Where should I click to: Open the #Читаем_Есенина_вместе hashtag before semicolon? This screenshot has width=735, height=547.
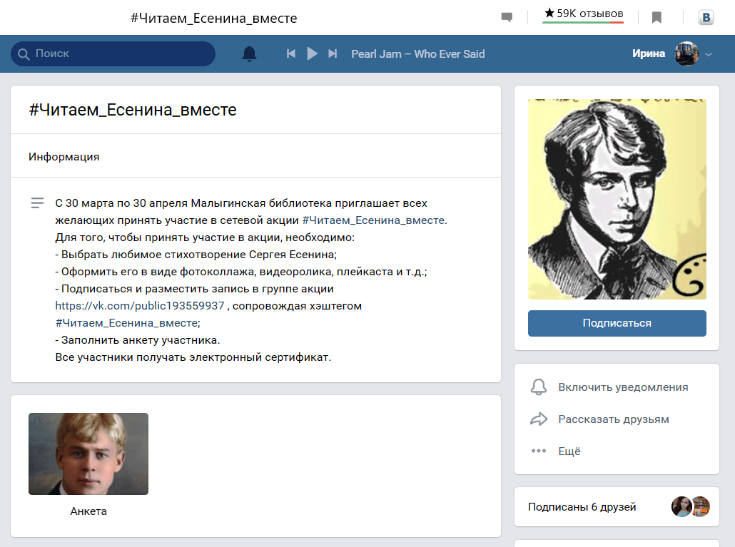click(x=126, y=323)
